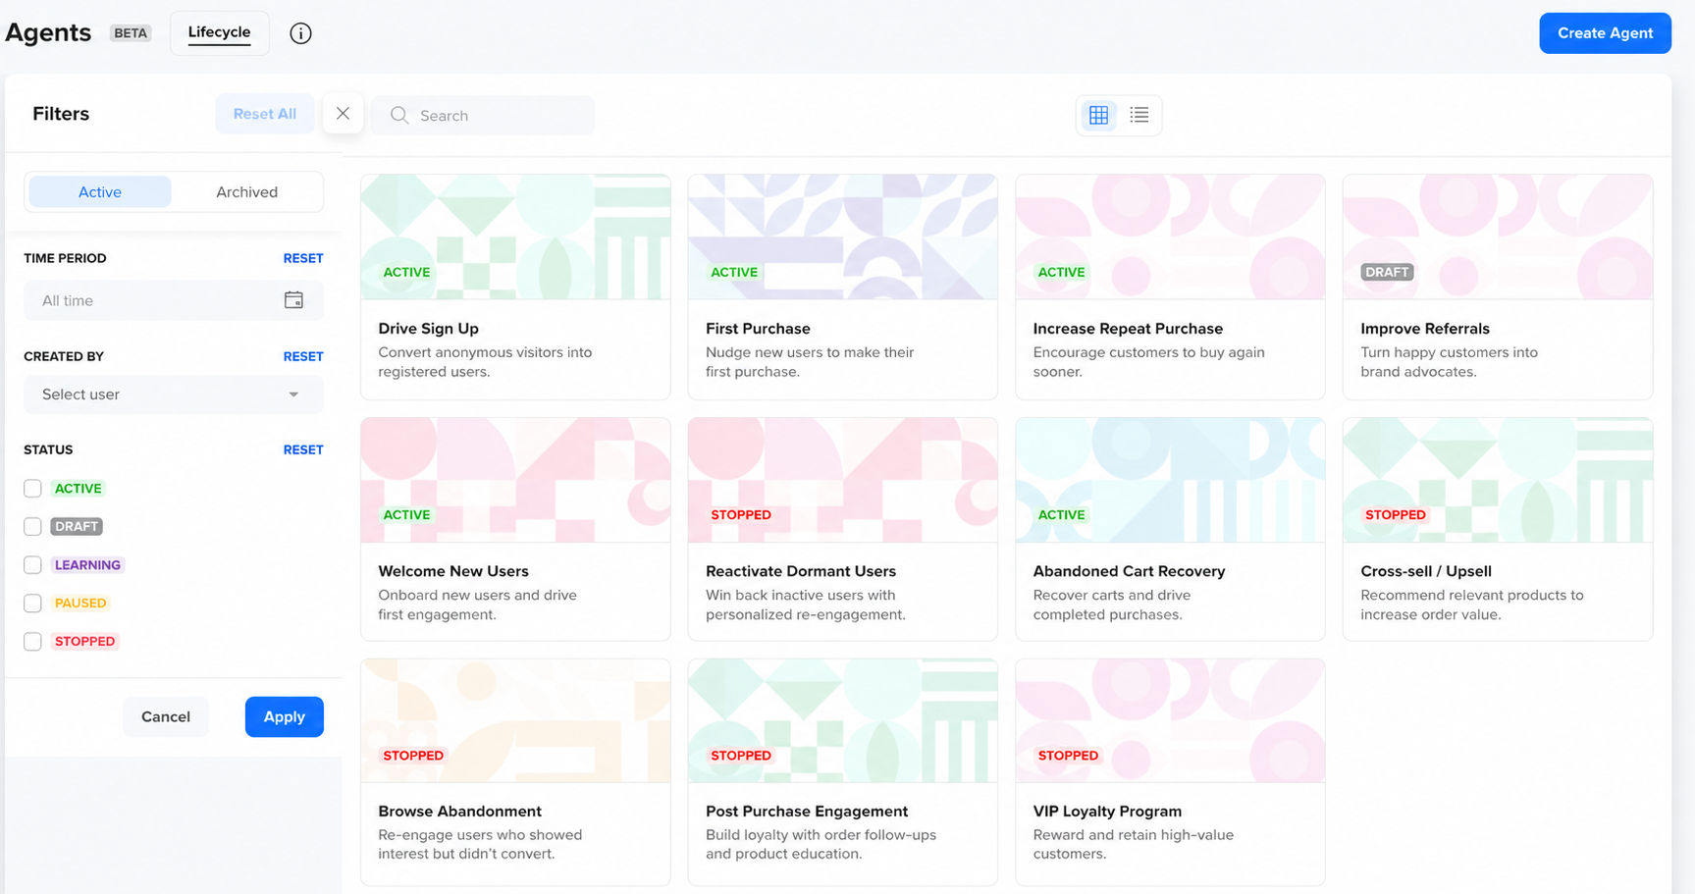
Task: Open the Improve Referrals draft card
Action: pos(1498,287)
